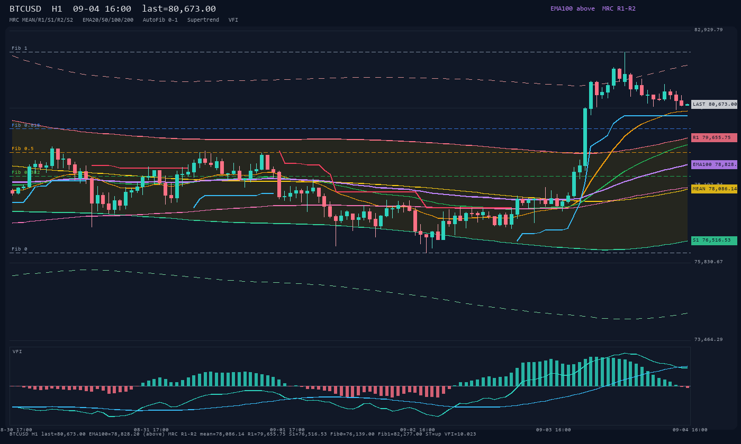This screenshot has height=444, width=741.
Task: Click the purple 'EMA100 above' status text
Action: pyautogui.click(x=573, y=8)
